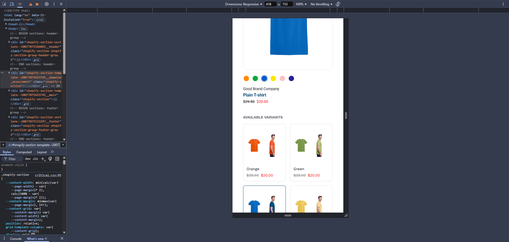Click the rotate viewport icon
Image resolution: width=509 pixels, height=242 pixels.
click(x=338, y=4)
